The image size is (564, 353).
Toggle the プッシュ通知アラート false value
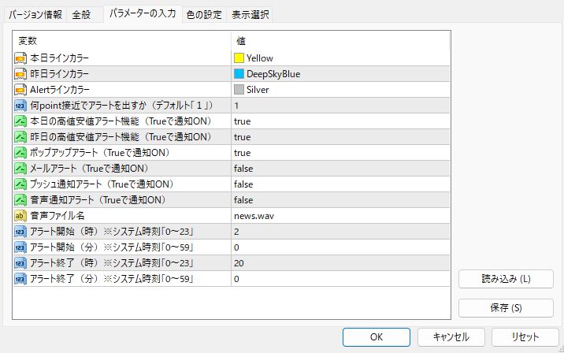click(x=243, y=184)
